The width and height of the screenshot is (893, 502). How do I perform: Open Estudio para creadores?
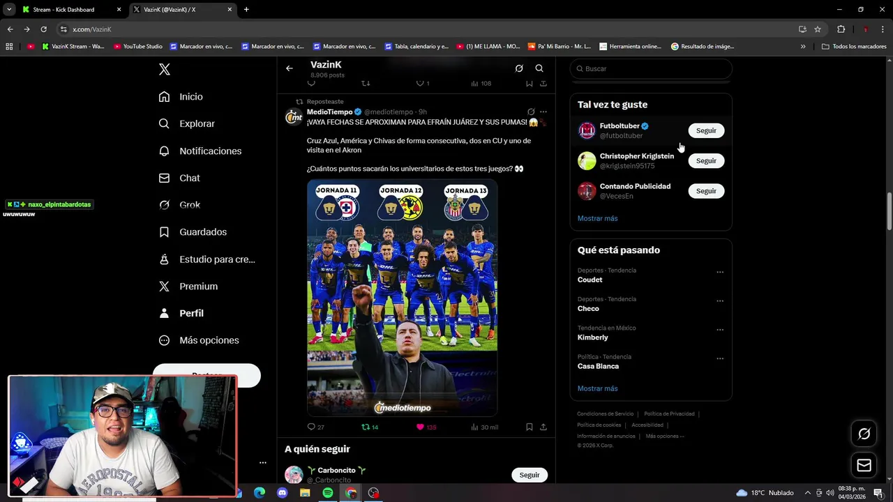click(207, 259)
